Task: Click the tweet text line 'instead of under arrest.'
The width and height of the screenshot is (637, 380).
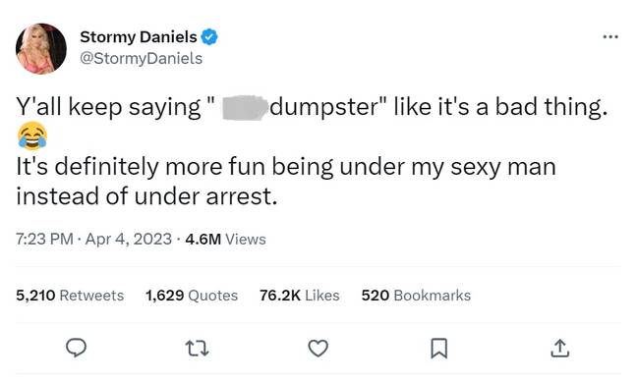Action: pos(146,196)
